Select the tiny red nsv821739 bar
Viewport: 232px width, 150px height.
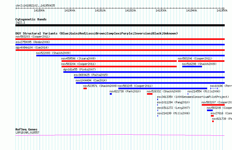tap(213, 121)
